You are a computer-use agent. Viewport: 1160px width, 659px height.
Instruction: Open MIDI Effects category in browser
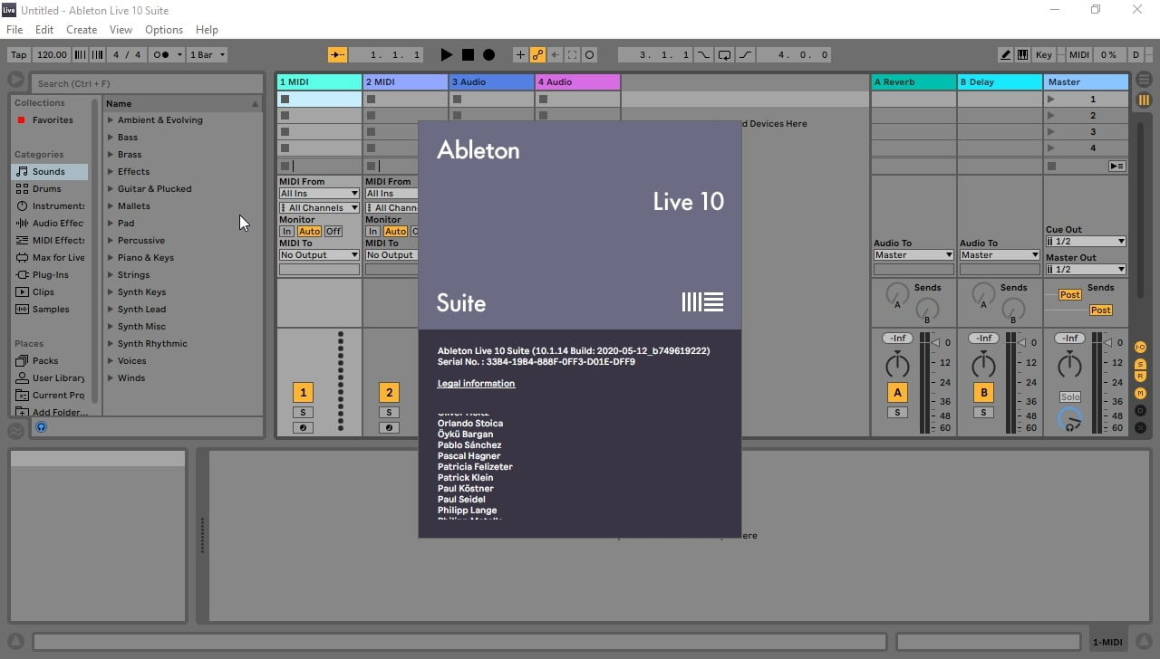pyautogui.click(x=58, y=240)
